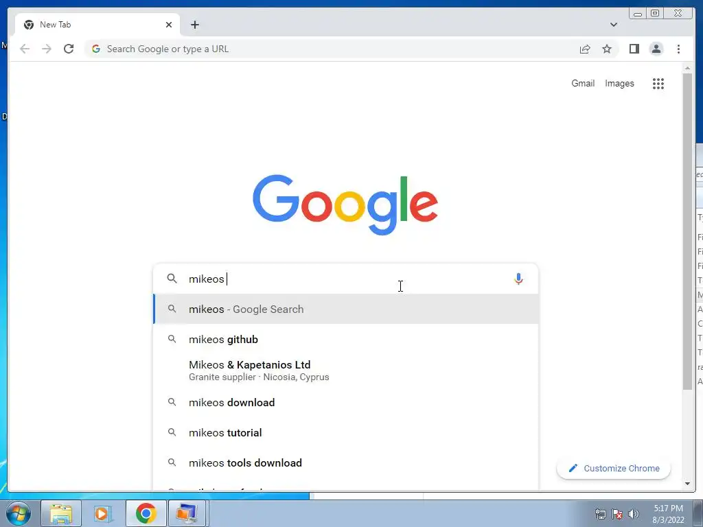Start voice search with the microphone icon
Viewport: 703px width, 527px height.
518,279
